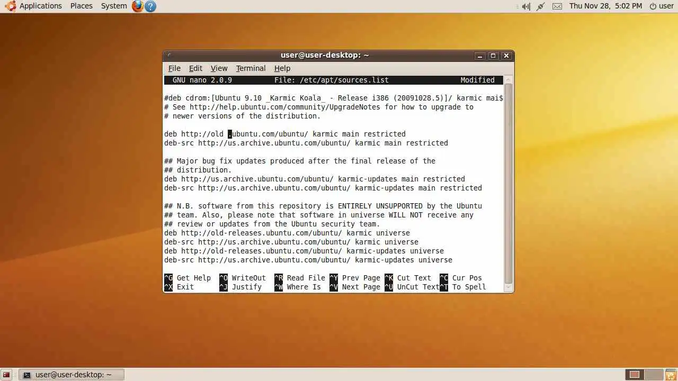This screenshot has height=381, width=678.
Task: Click 'deb-src ... karmic universe' line
Action: (x=291, y=242)
